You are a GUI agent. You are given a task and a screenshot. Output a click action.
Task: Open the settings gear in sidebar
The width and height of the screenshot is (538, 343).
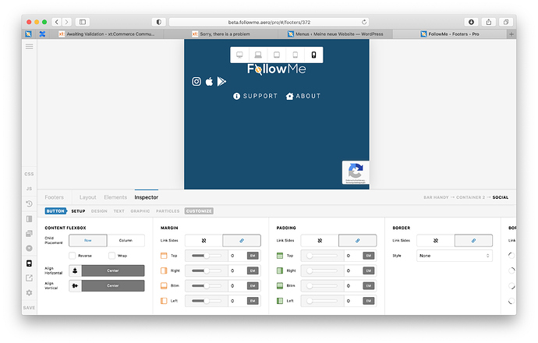pos(29,292)
